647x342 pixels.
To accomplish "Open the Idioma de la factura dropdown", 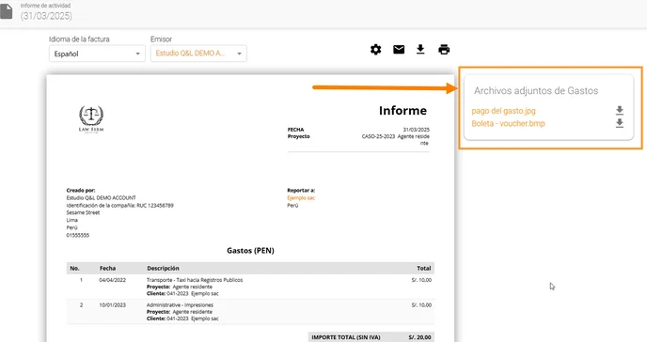I will coord(97,54).
